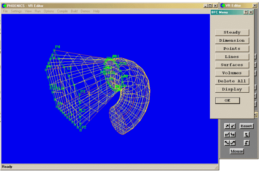Toggle the Steady mode button

coord(232,32)
